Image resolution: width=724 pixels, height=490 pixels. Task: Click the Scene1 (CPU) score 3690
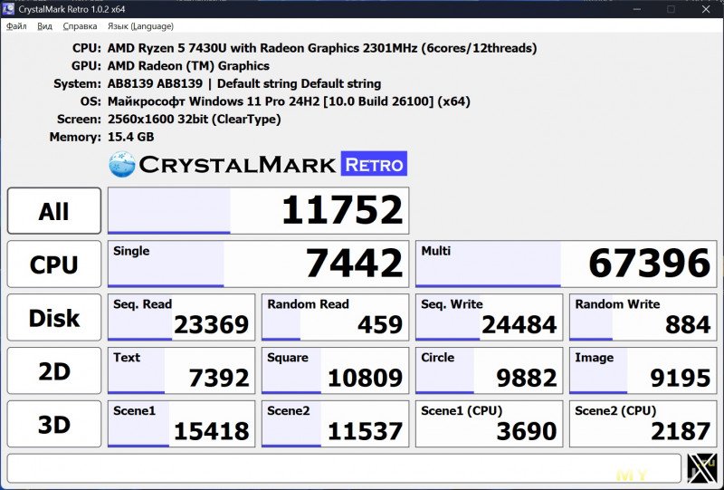[489, 424]
